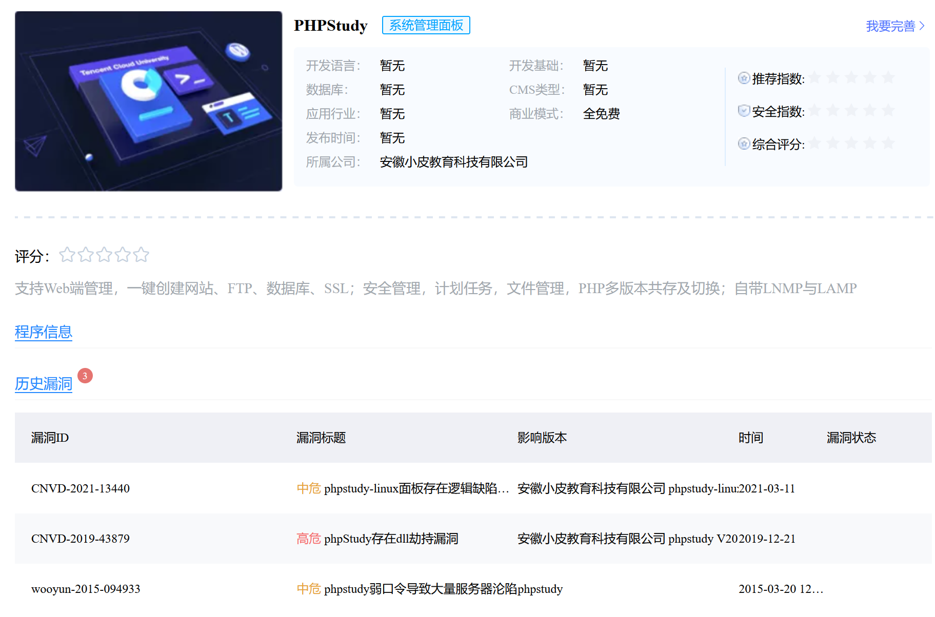Viewport: 935px width, 617px height.
Task: Click affected version in CNVD-2021-13440 row
Action: coord(628,488)
